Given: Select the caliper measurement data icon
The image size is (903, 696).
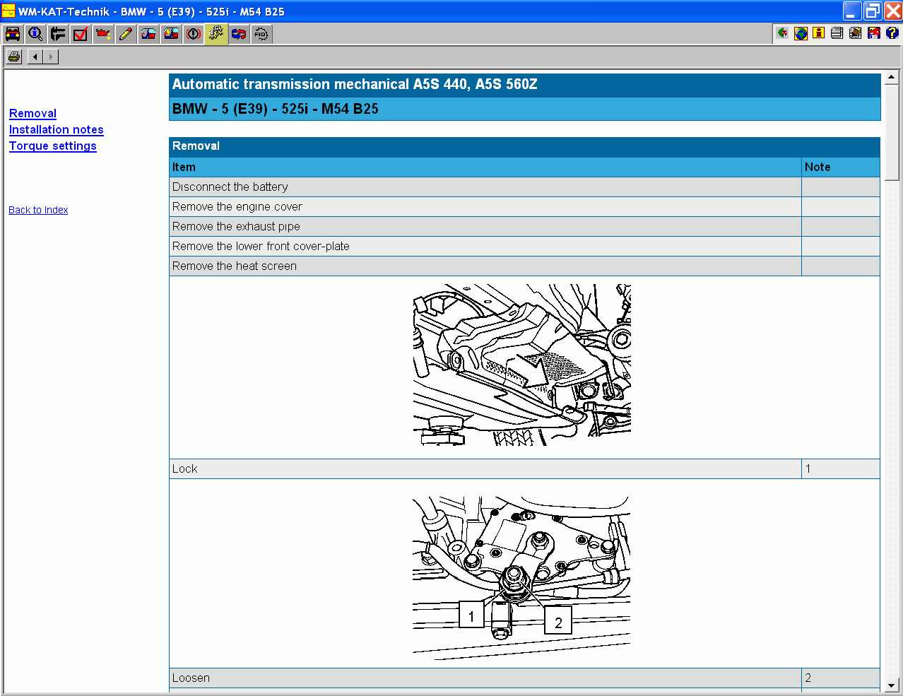Looking at the screenshot, I should pyautogui.click(x=59, y=34).
